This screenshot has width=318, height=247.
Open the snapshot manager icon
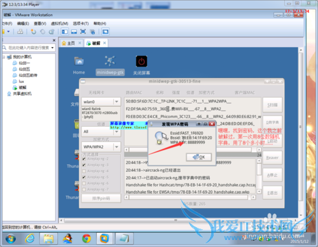(x=52, y=32)
